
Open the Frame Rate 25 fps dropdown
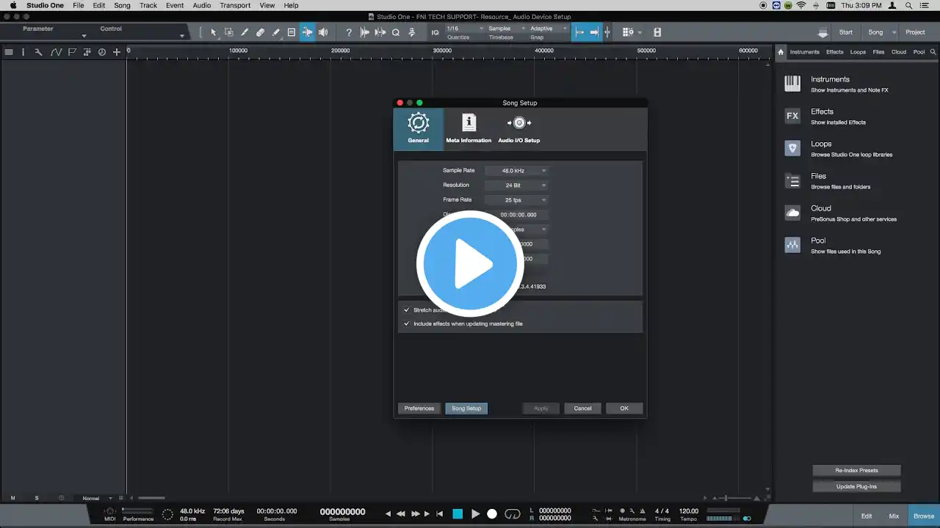[516, 199]
